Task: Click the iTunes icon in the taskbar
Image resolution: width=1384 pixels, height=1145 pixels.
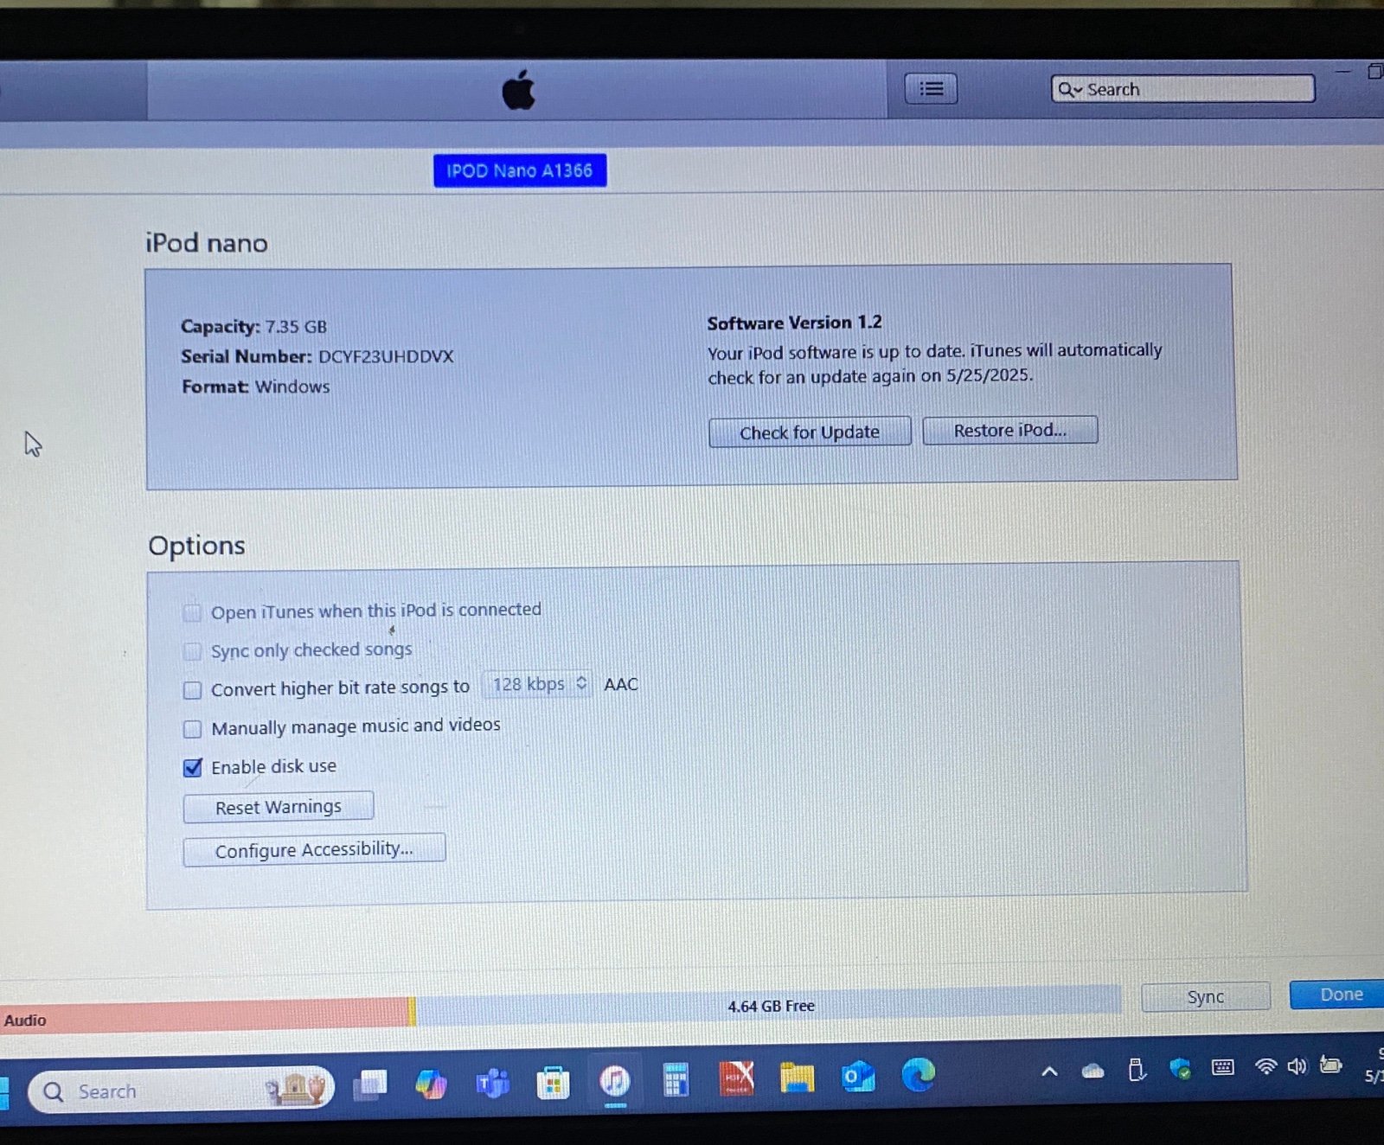Action: pyautogui.click(x=614, y=1080)
